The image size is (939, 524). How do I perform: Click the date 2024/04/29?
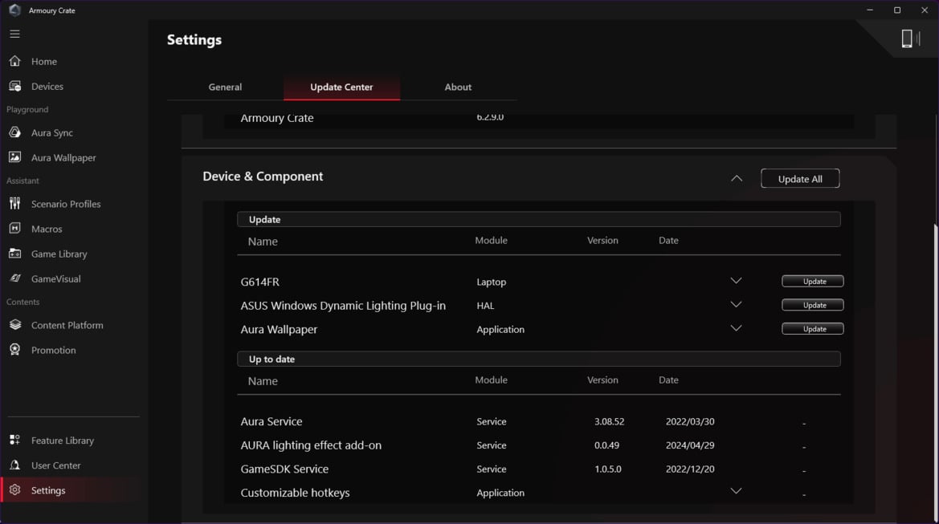(x=690, y=445)
